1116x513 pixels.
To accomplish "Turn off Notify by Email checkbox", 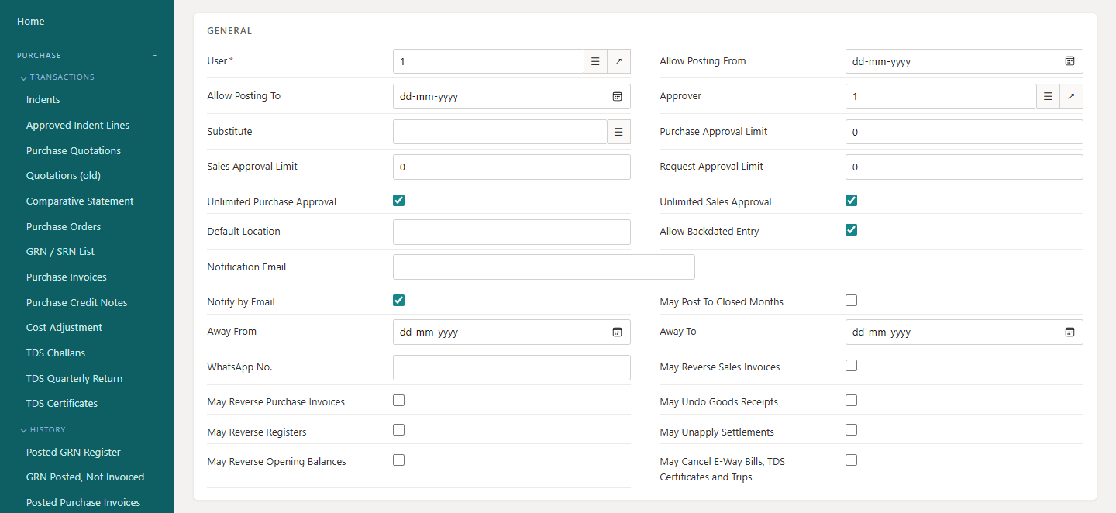I will point(398,301).
